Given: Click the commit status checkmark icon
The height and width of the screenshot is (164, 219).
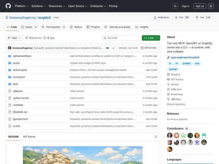Looking at the screenshot, I should pos(114,48).
